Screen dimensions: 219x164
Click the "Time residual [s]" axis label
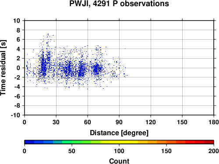[x=3, y=68]
